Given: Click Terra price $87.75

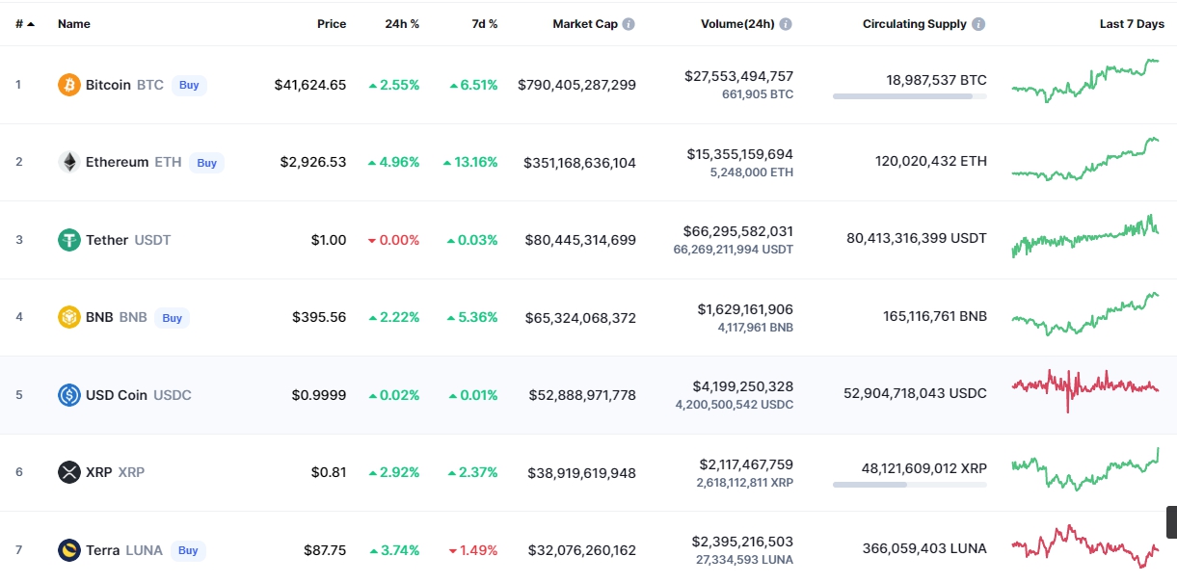Looking at the screenshot, I should (324, 550).
